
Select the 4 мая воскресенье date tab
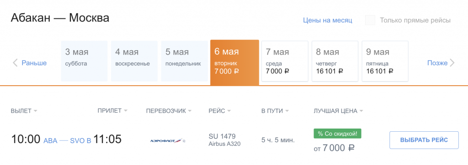click(x=134, y=61)
